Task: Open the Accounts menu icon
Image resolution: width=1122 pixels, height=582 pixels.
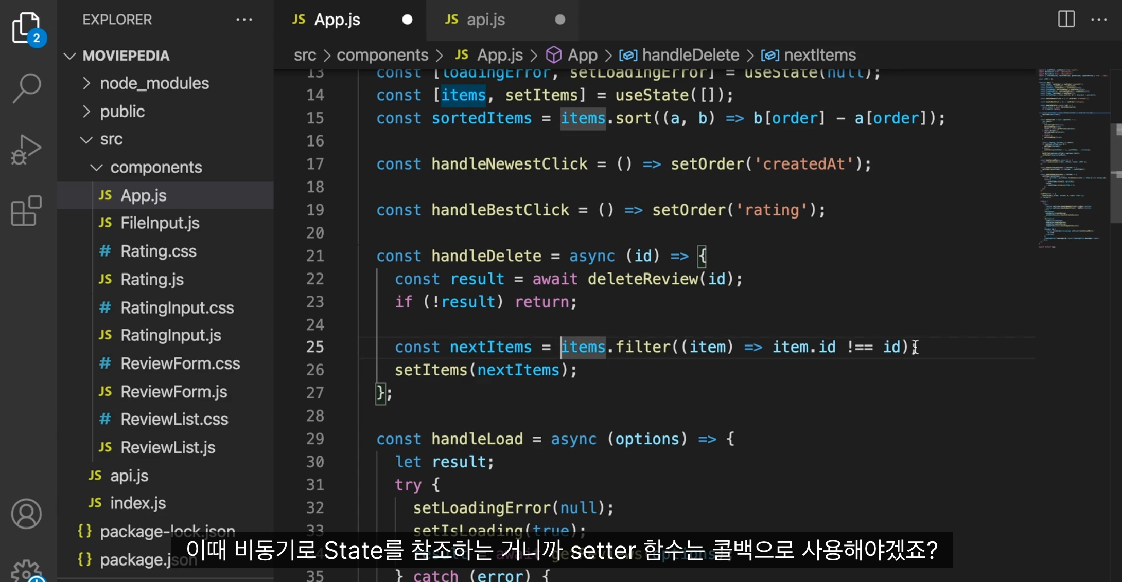Action: pyautogui.click(x=27, y=513)
